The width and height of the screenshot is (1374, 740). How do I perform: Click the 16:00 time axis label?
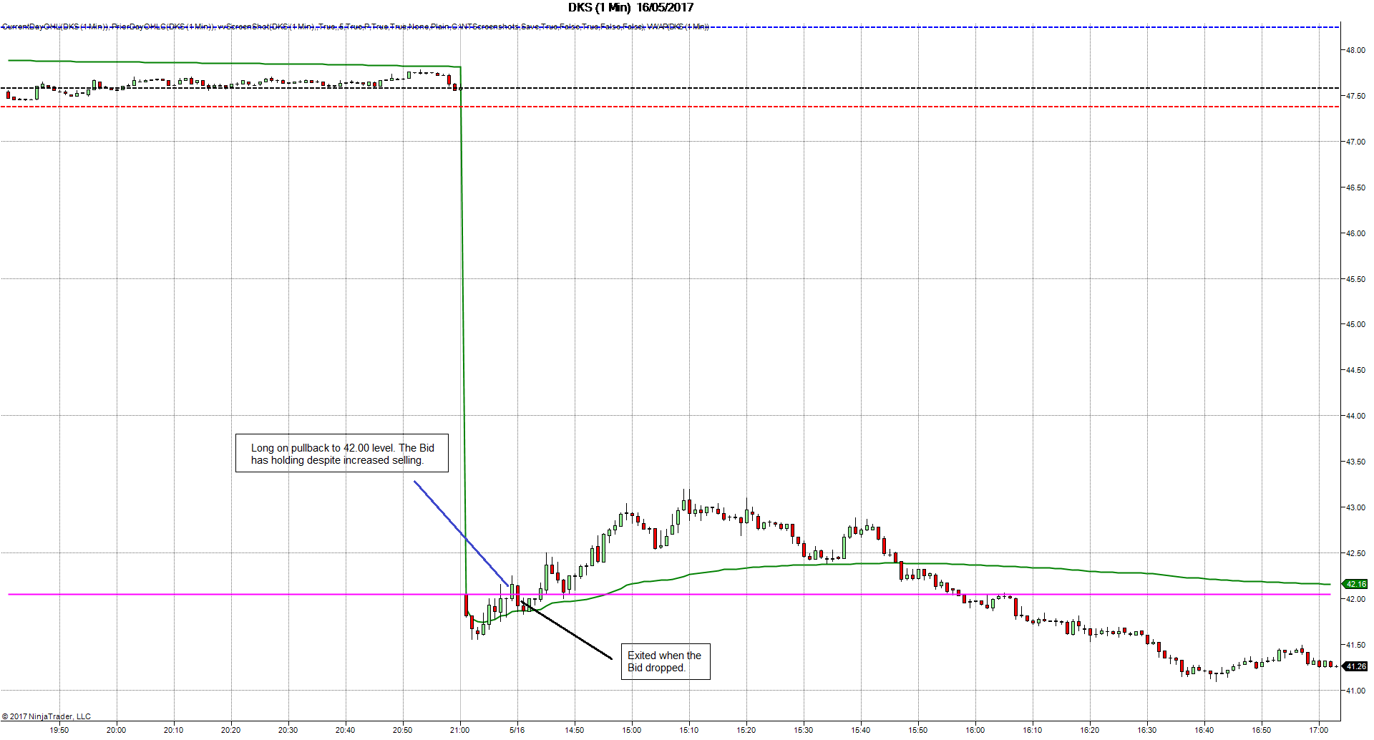pos(975,730)
